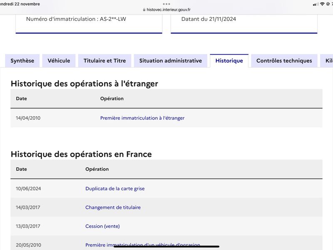The image size is (333, 250).
Task: Click the Historique tab
Action: pyautogui.click(x=229, y=61)
